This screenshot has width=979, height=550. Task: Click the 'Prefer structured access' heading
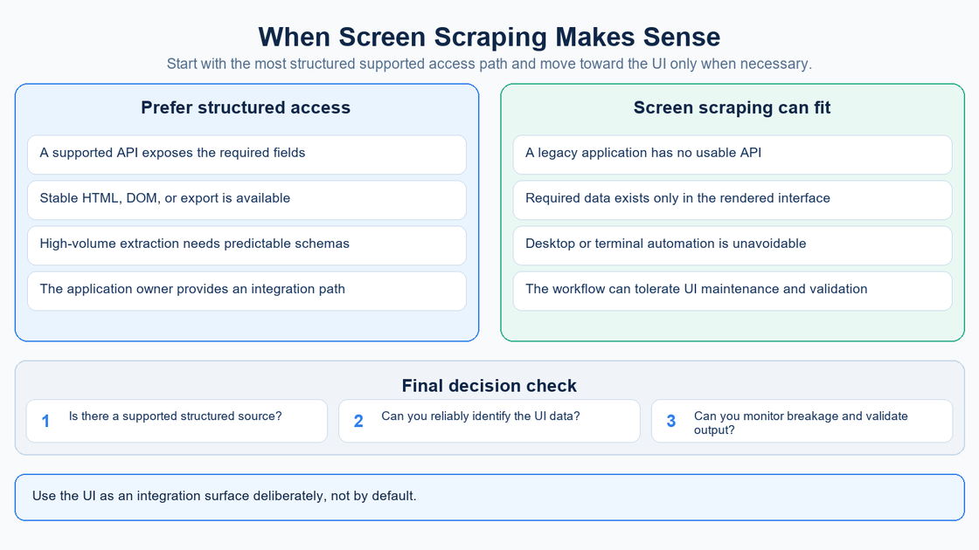pos(246,108)
